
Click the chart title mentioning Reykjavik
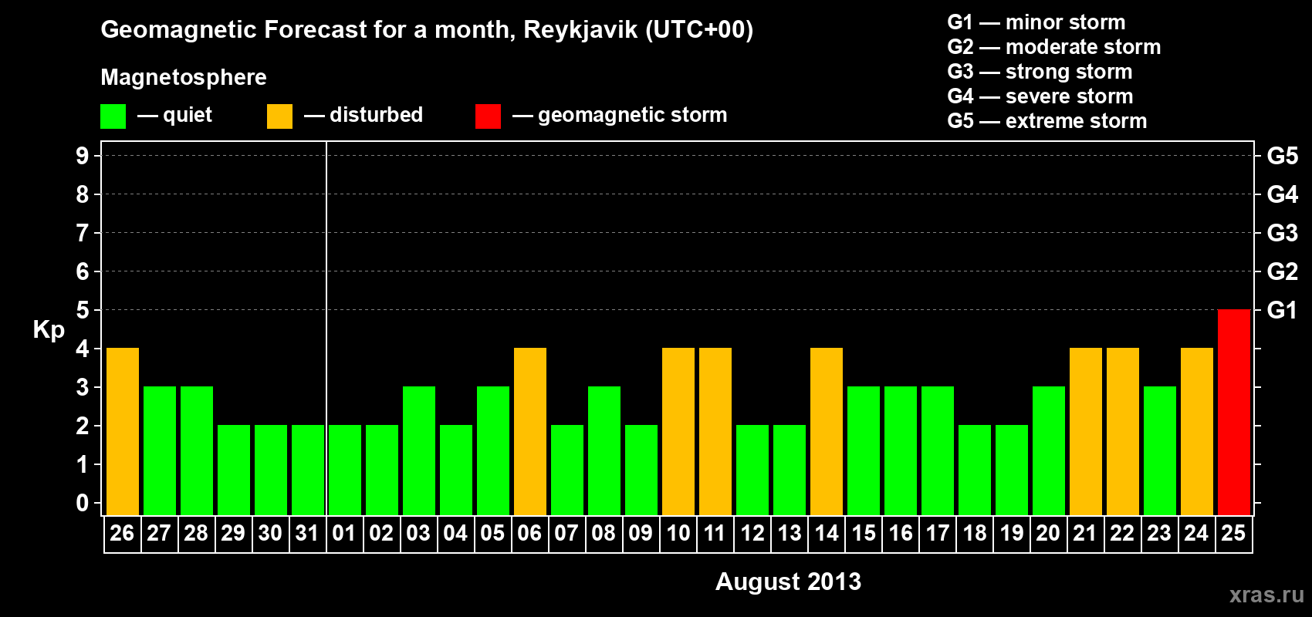[427, 30]
